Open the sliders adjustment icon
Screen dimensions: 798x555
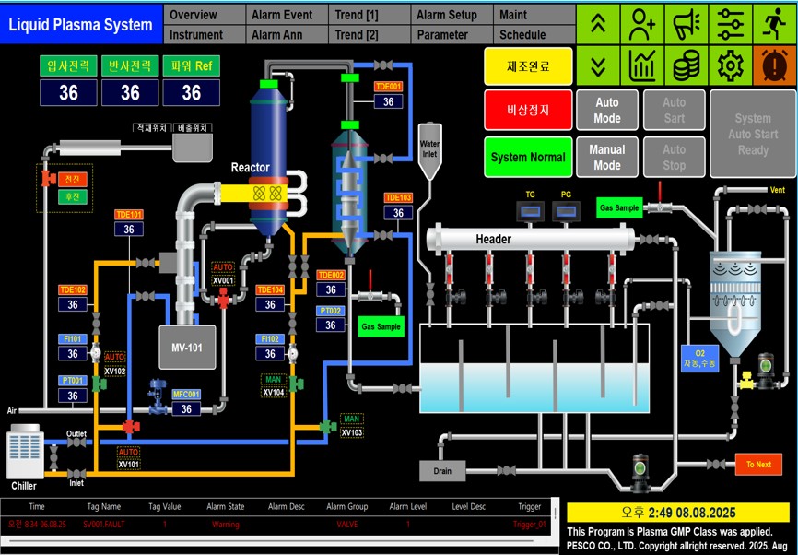[x=731, y=24]
